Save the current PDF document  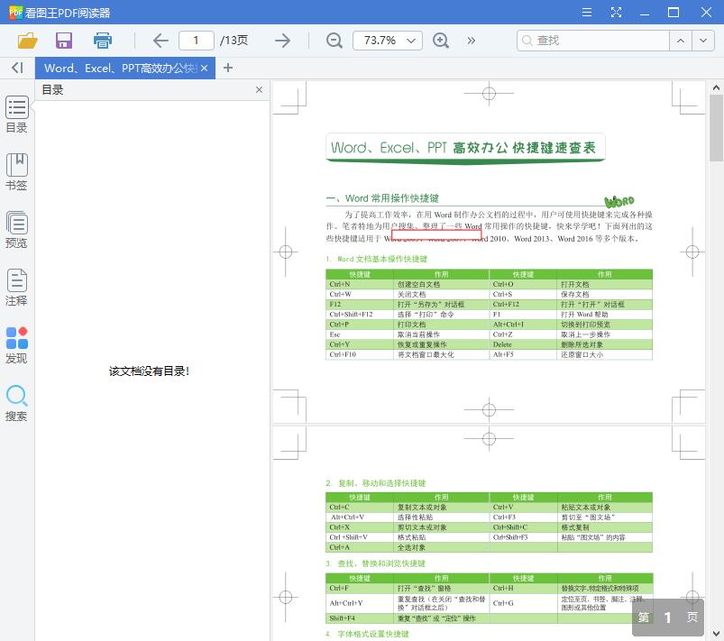[x=63, y=41]
